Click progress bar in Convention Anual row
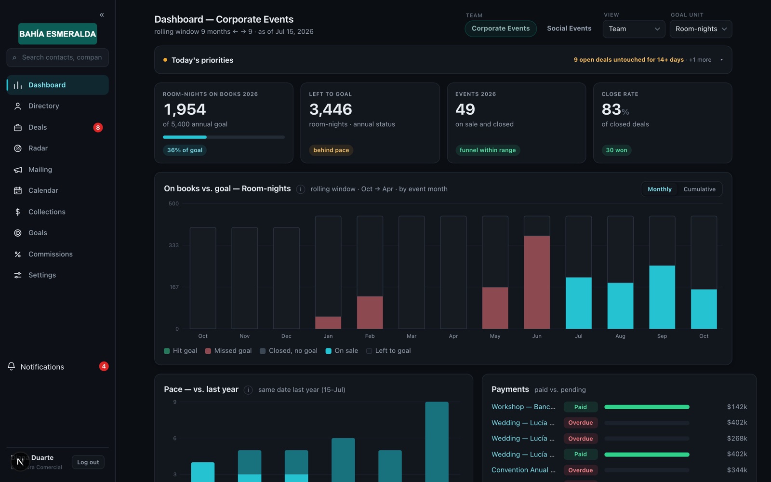Screen dimensions: 771x482 [x=647, y=470]
